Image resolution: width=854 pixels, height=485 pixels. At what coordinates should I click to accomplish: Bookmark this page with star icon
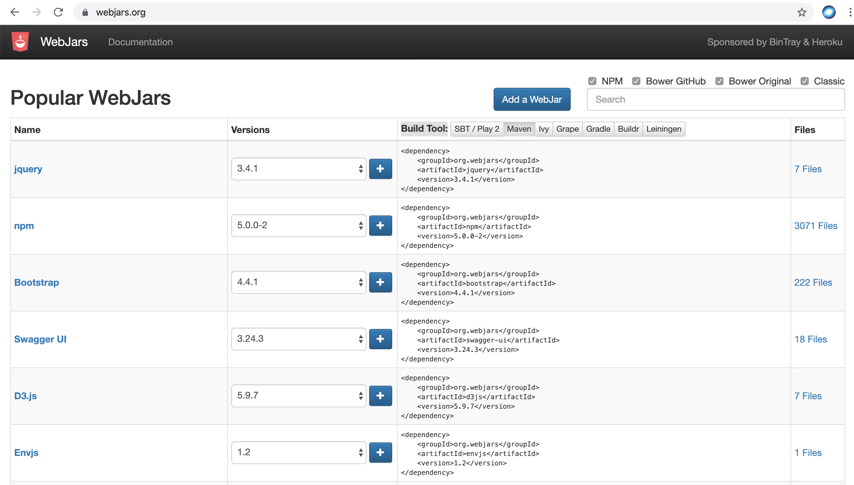click(x=802, y=12)
